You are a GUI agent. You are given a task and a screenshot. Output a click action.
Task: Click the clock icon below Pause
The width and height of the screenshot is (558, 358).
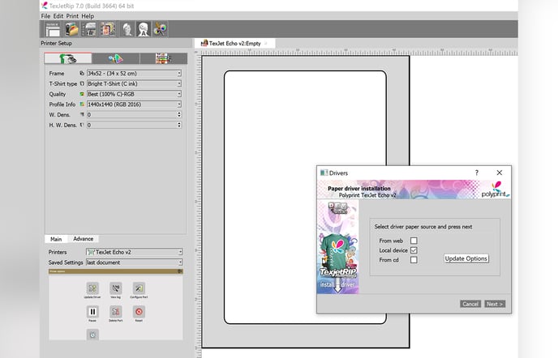pyautogui.click(x=92, y=335)
